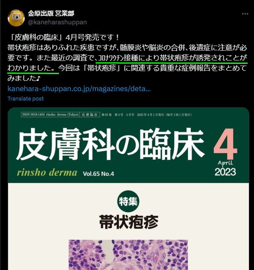
Task: Click the 特集 green circle badge
Action: [x=128, y=201]
